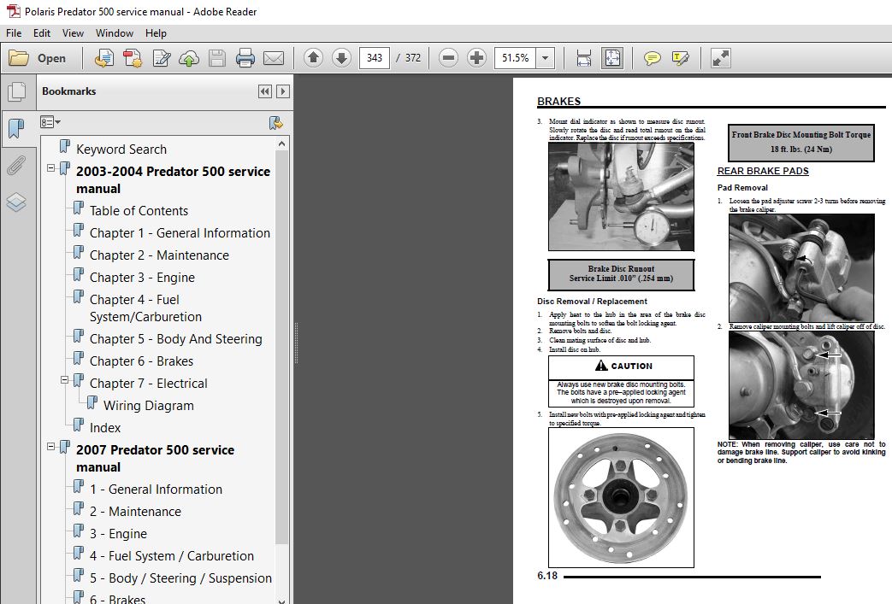The height and width of the screenshot is (604, 892).
Task: Click the zoom percentage field
Action: 516,58
